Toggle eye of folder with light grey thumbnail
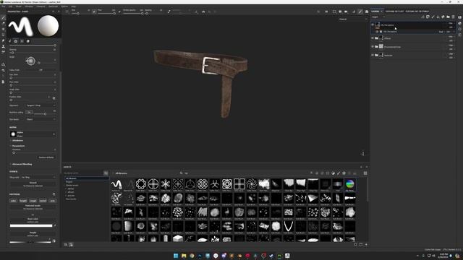The image size is (463, 260). [x=373, y=46]
